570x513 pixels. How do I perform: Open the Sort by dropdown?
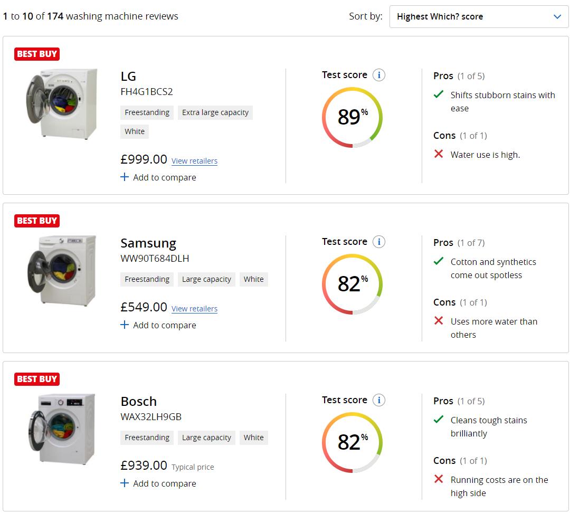click(479, 17)
